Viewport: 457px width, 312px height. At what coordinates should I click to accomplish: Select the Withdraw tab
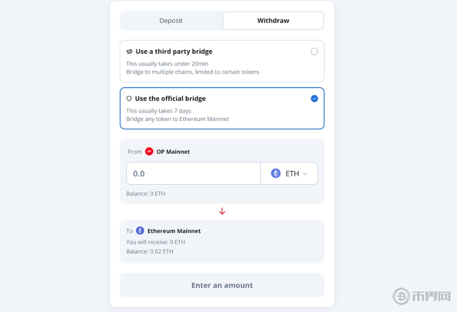(273, 21)
